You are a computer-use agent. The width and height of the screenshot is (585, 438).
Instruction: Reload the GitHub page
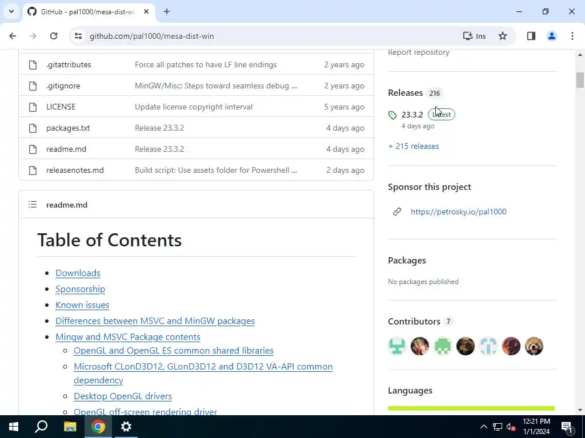pos(54,36)
